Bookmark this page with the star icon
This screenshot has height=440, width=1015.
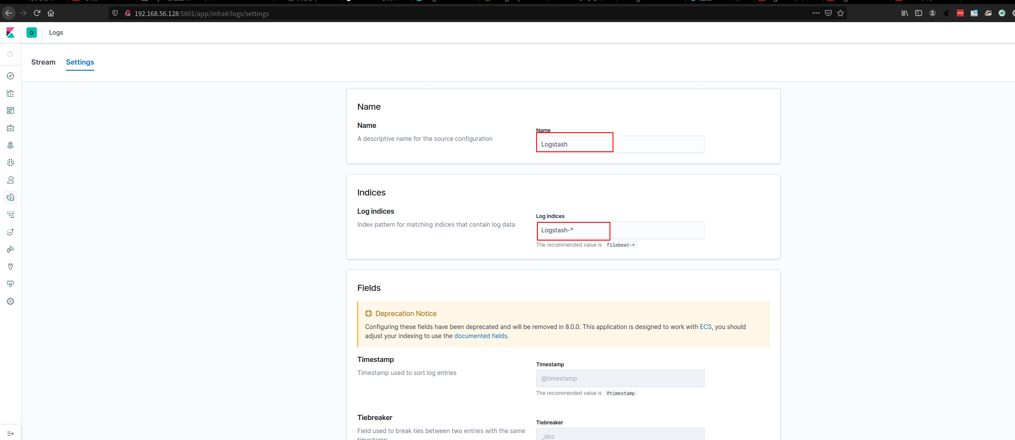tap(840, 13)
